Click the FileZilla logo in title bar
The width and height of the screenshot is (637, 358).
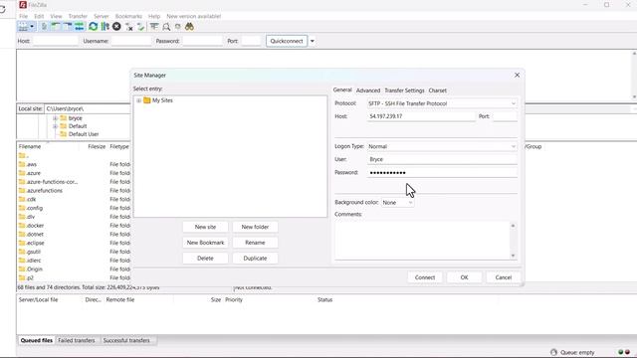(23, 5)
